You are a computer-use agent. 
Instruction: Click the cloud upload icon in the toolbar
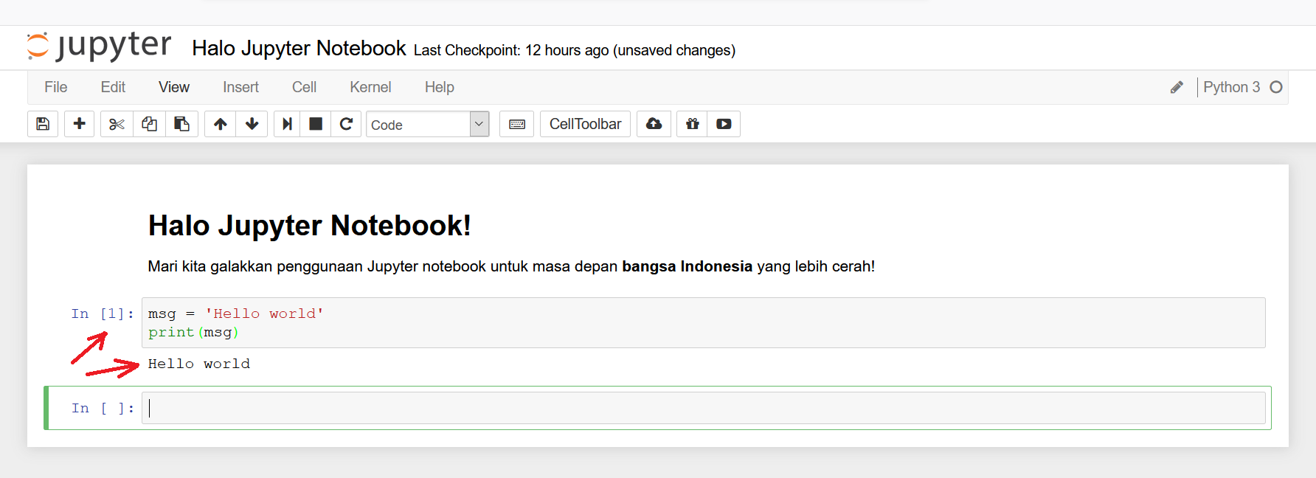pyautogui.click(x=654, y=124)
